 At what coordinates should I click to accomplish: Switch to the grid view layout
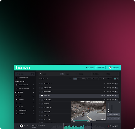pos(115,79)
